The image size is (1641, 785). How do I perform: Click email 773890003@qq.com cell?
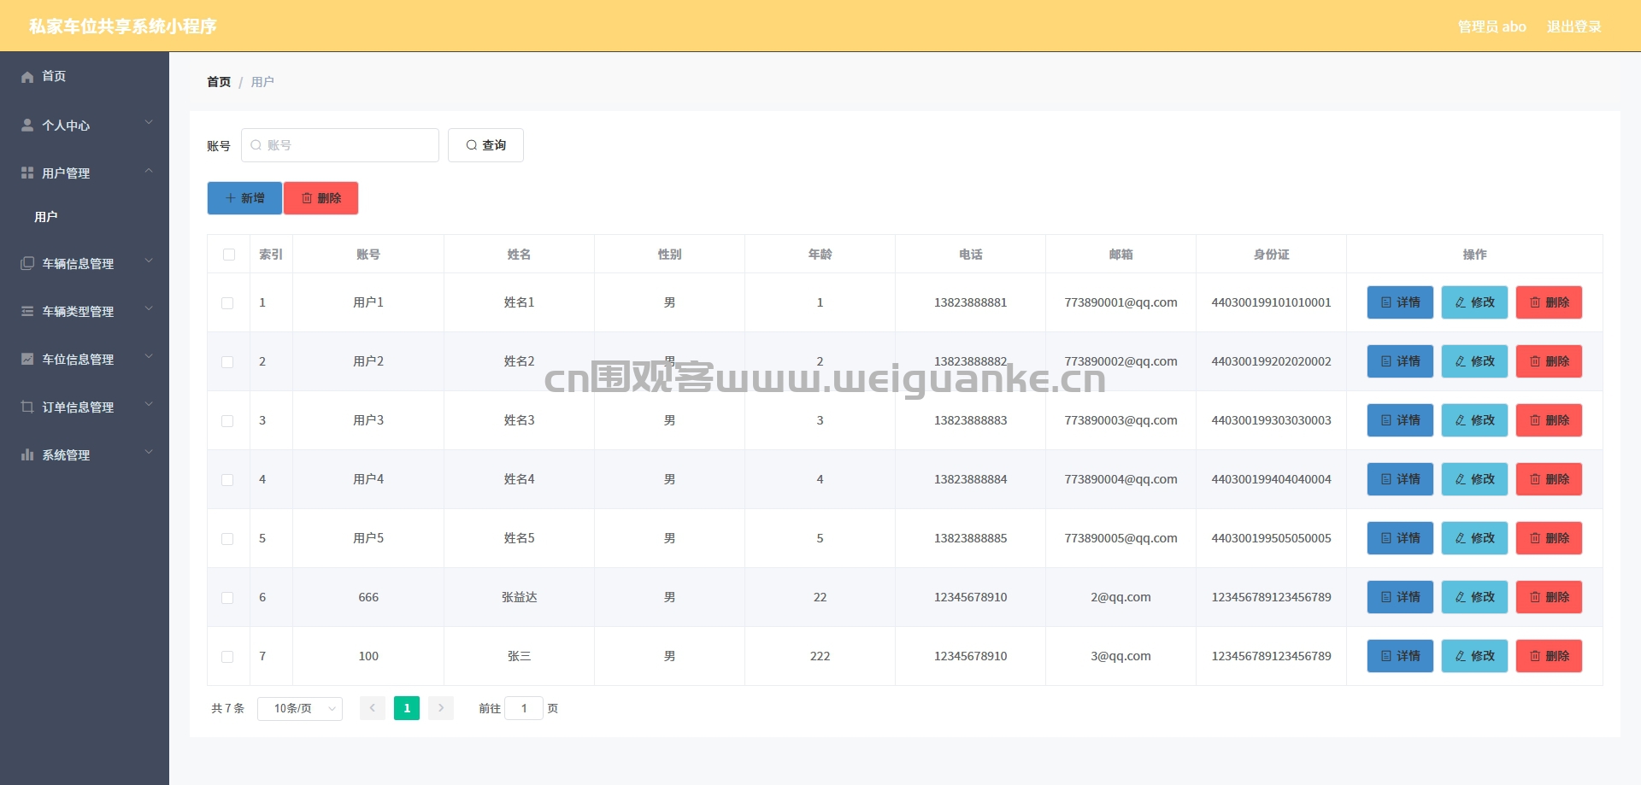(1120, 420)
